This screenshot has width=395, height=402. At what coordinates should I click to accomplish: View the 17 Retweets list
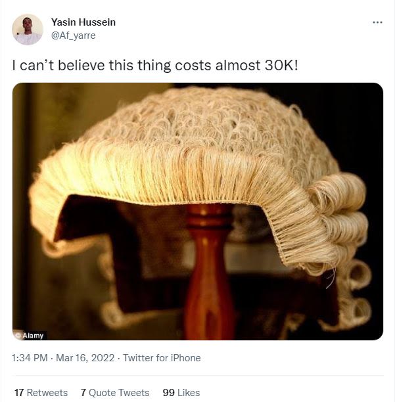point(41,393)
